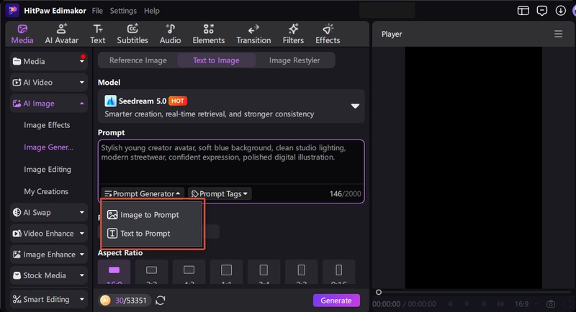The image size is (576, 312).
Task: Step to next frame in Player
Action: [484, 304]
